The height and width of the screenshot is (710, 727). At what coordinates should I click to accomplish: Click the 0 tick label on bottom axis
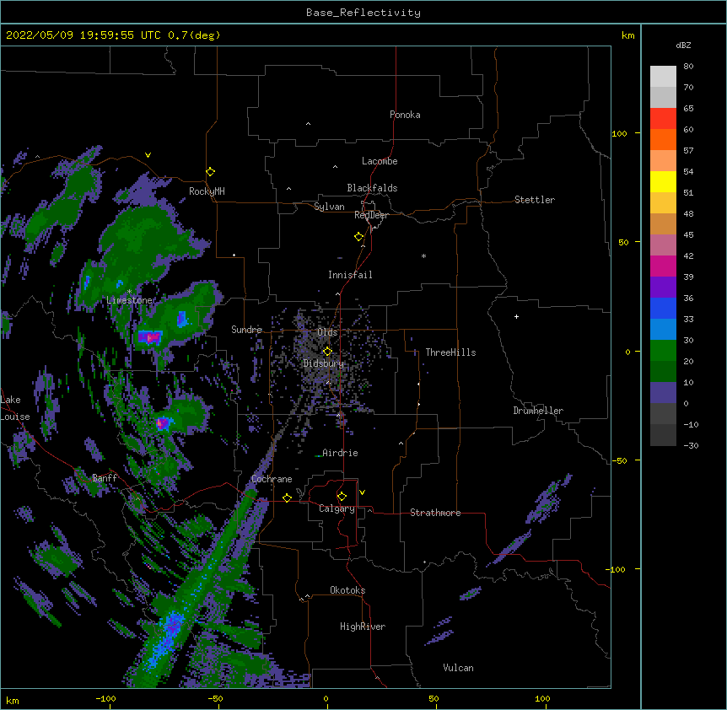[326, 698]
